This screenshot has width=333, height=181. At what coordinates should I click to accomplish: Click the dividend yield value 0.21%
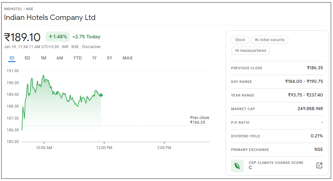[x=317, y=136]
